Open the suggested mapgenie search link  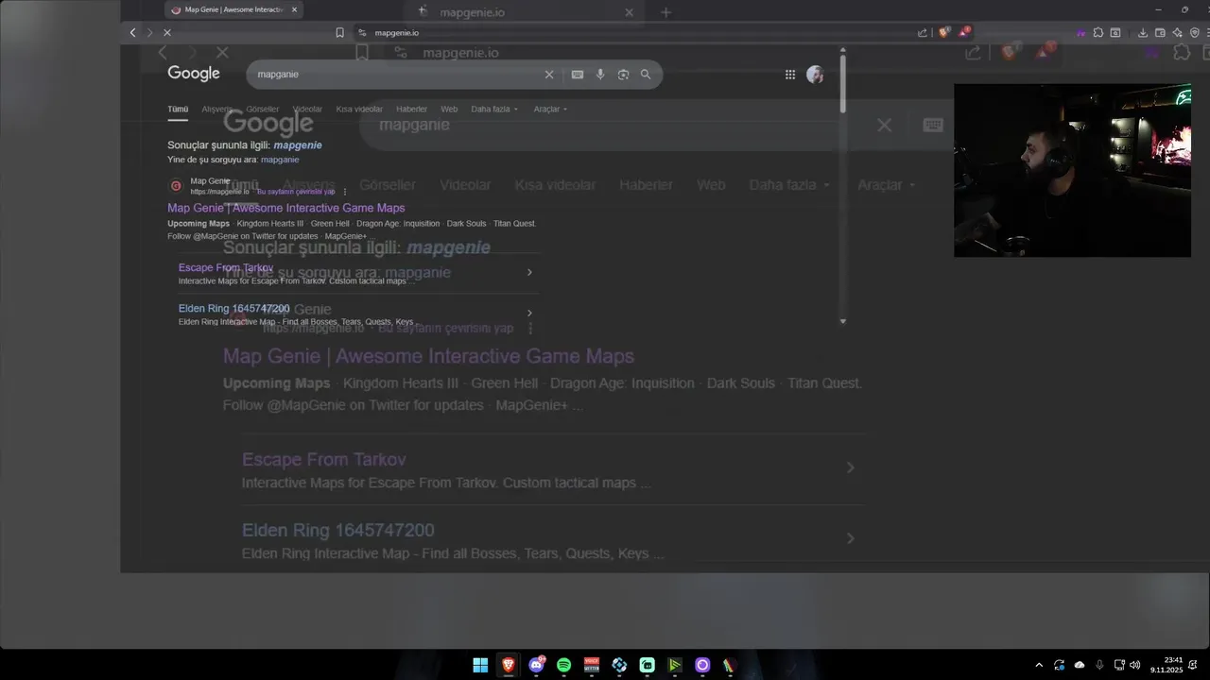pos(298,145)
